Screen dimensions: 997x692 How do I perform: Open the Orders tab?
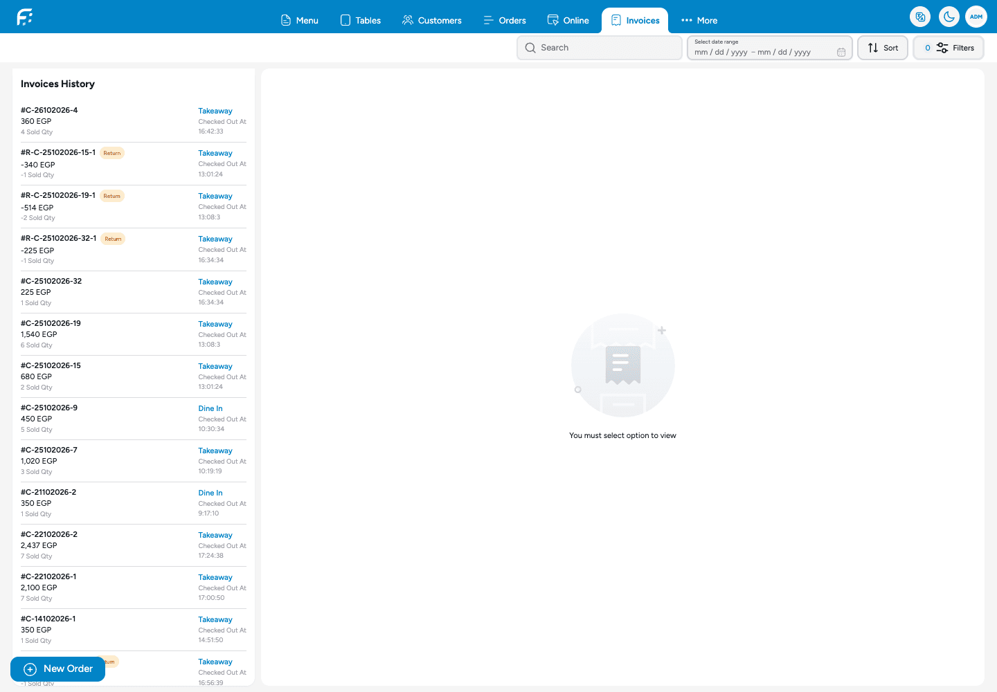(505, 20)
